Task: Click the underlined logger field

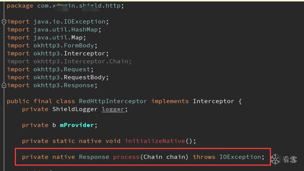Action: pyautogui.click(x=113, y=110)
